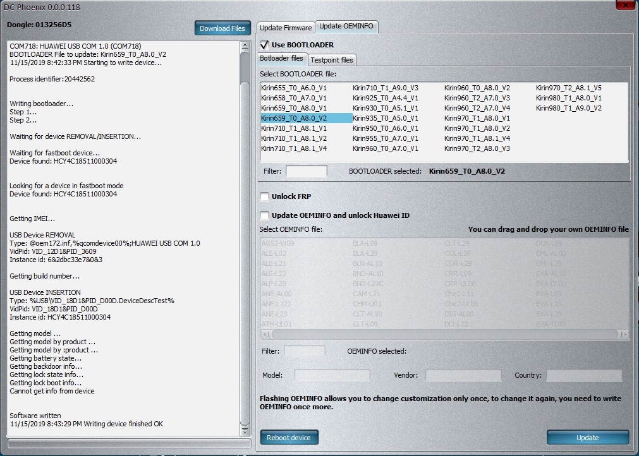639x456 pixels.
Task: Click the Dongle: 013256D5 label
Action: [x=39, y=25]
